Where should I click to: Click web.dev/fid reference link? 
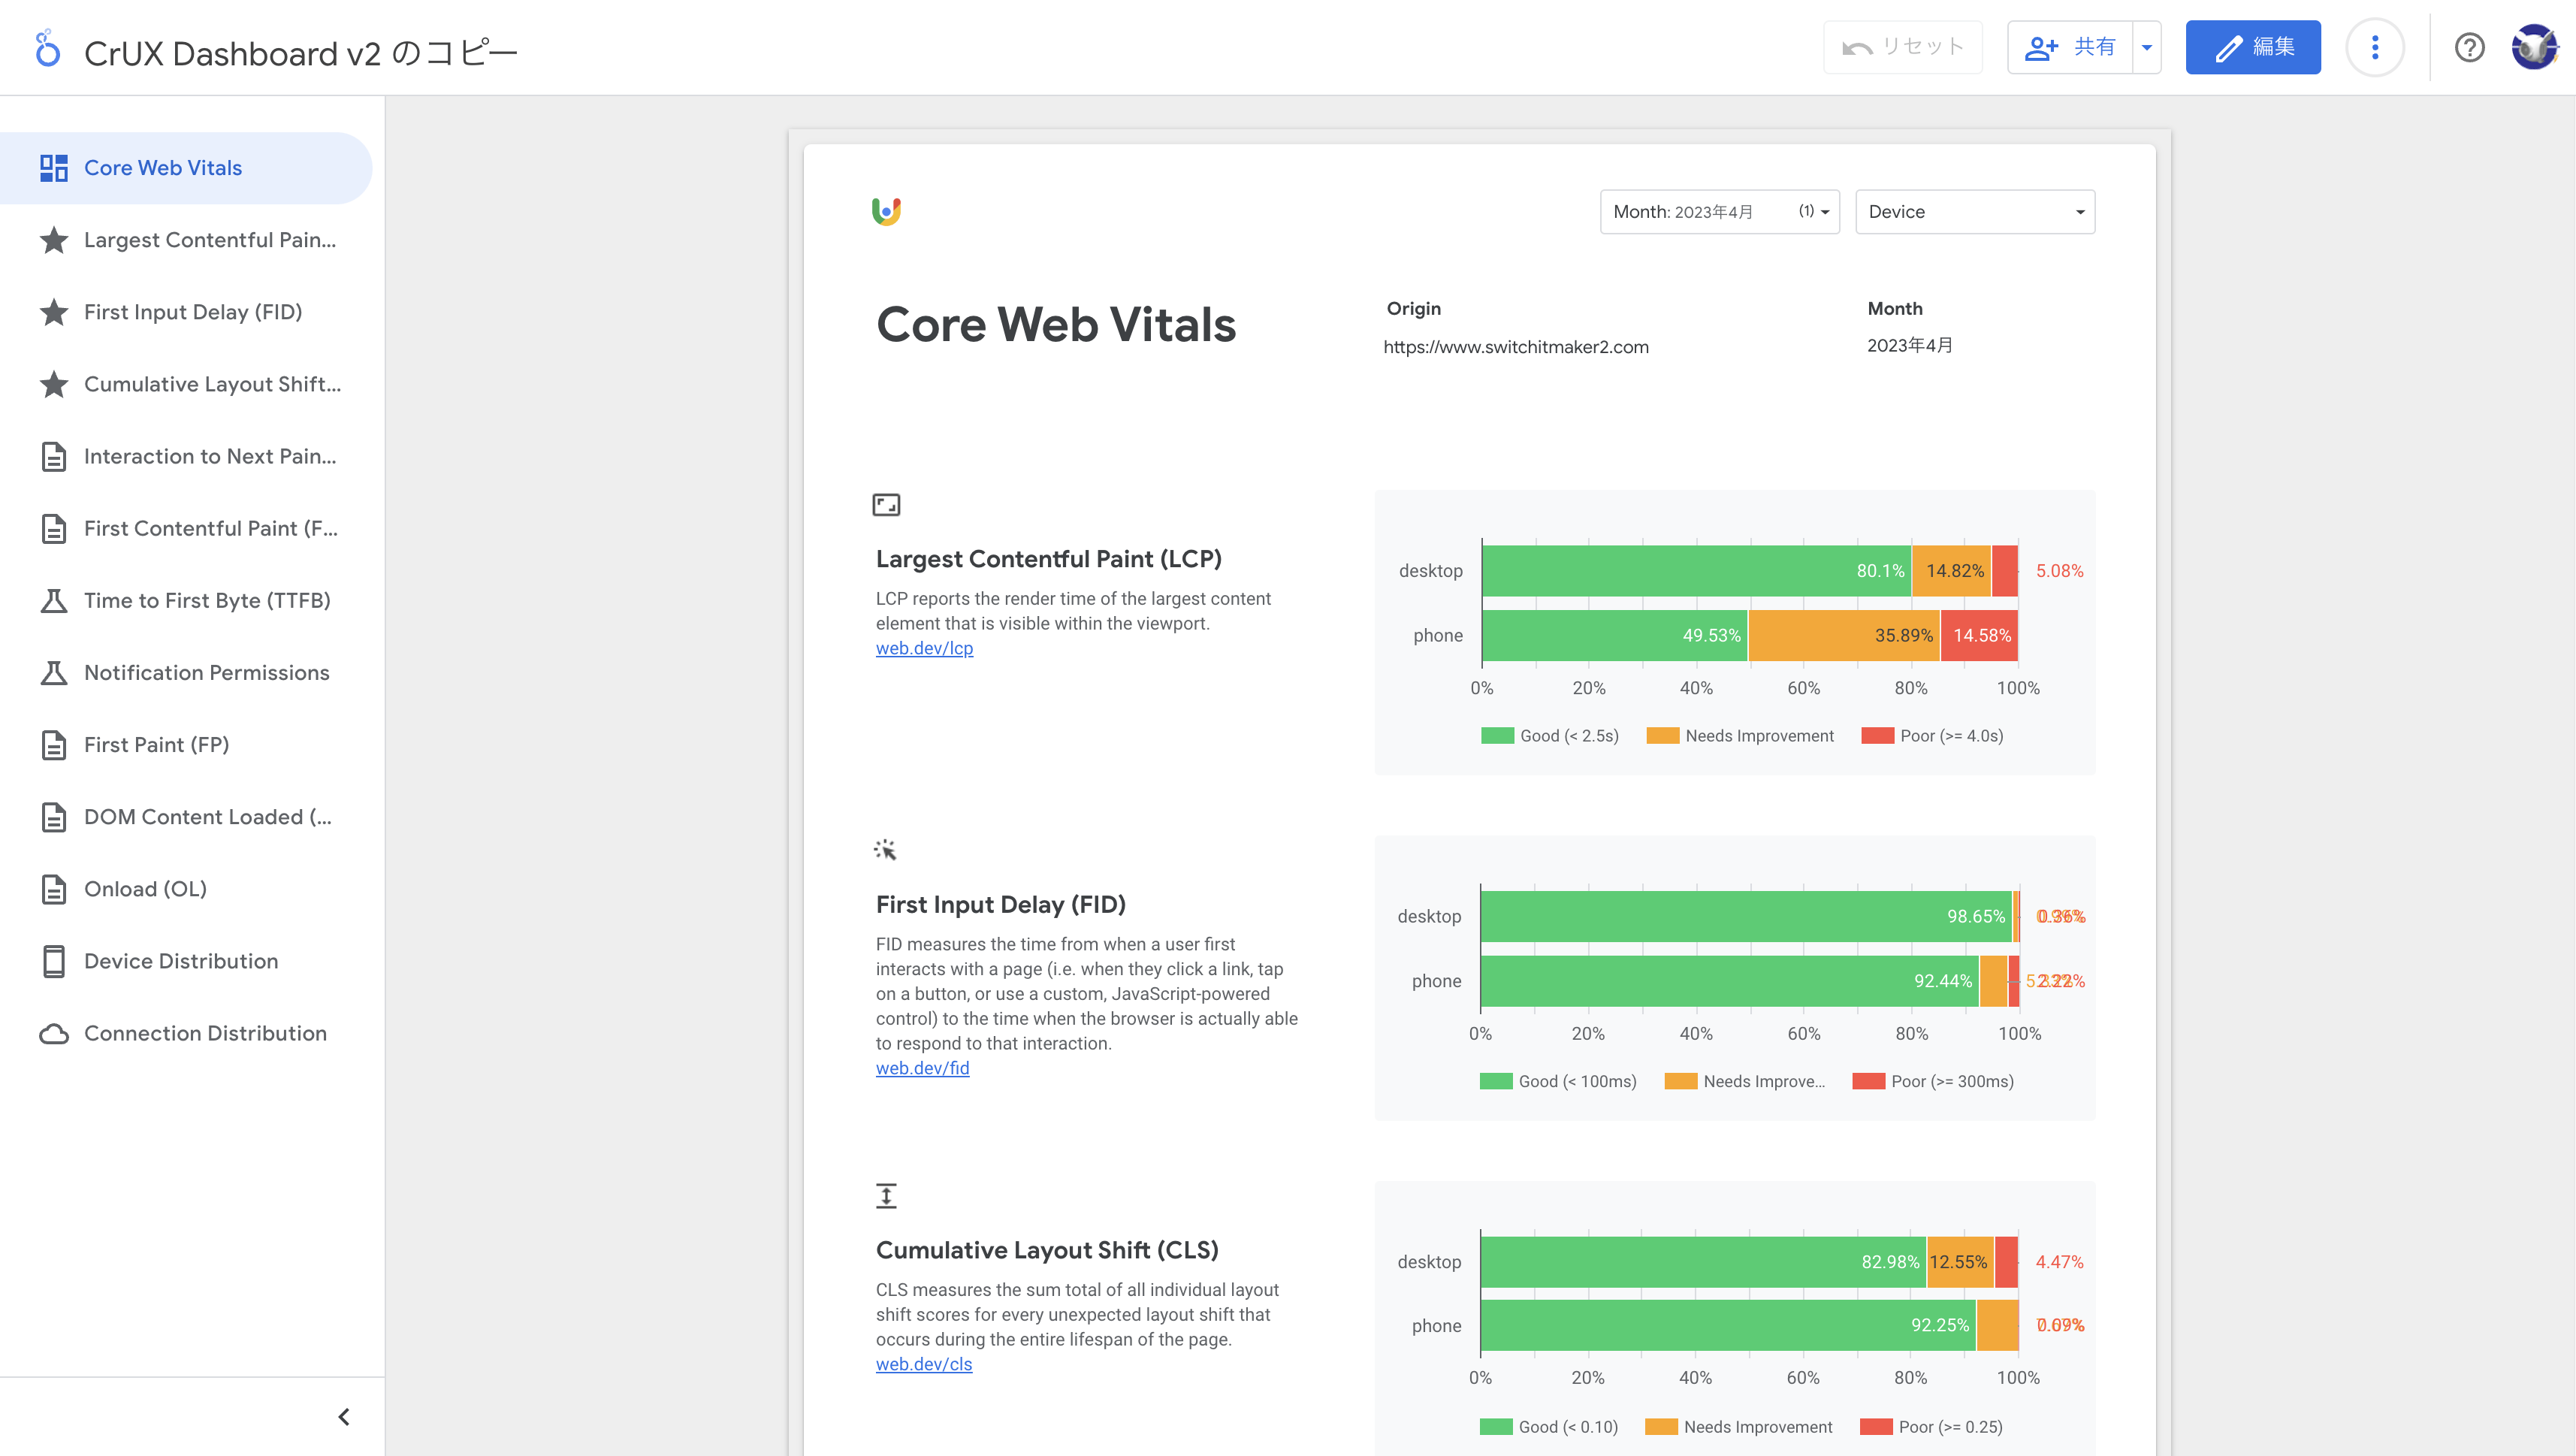click(x=922, y=1068)
